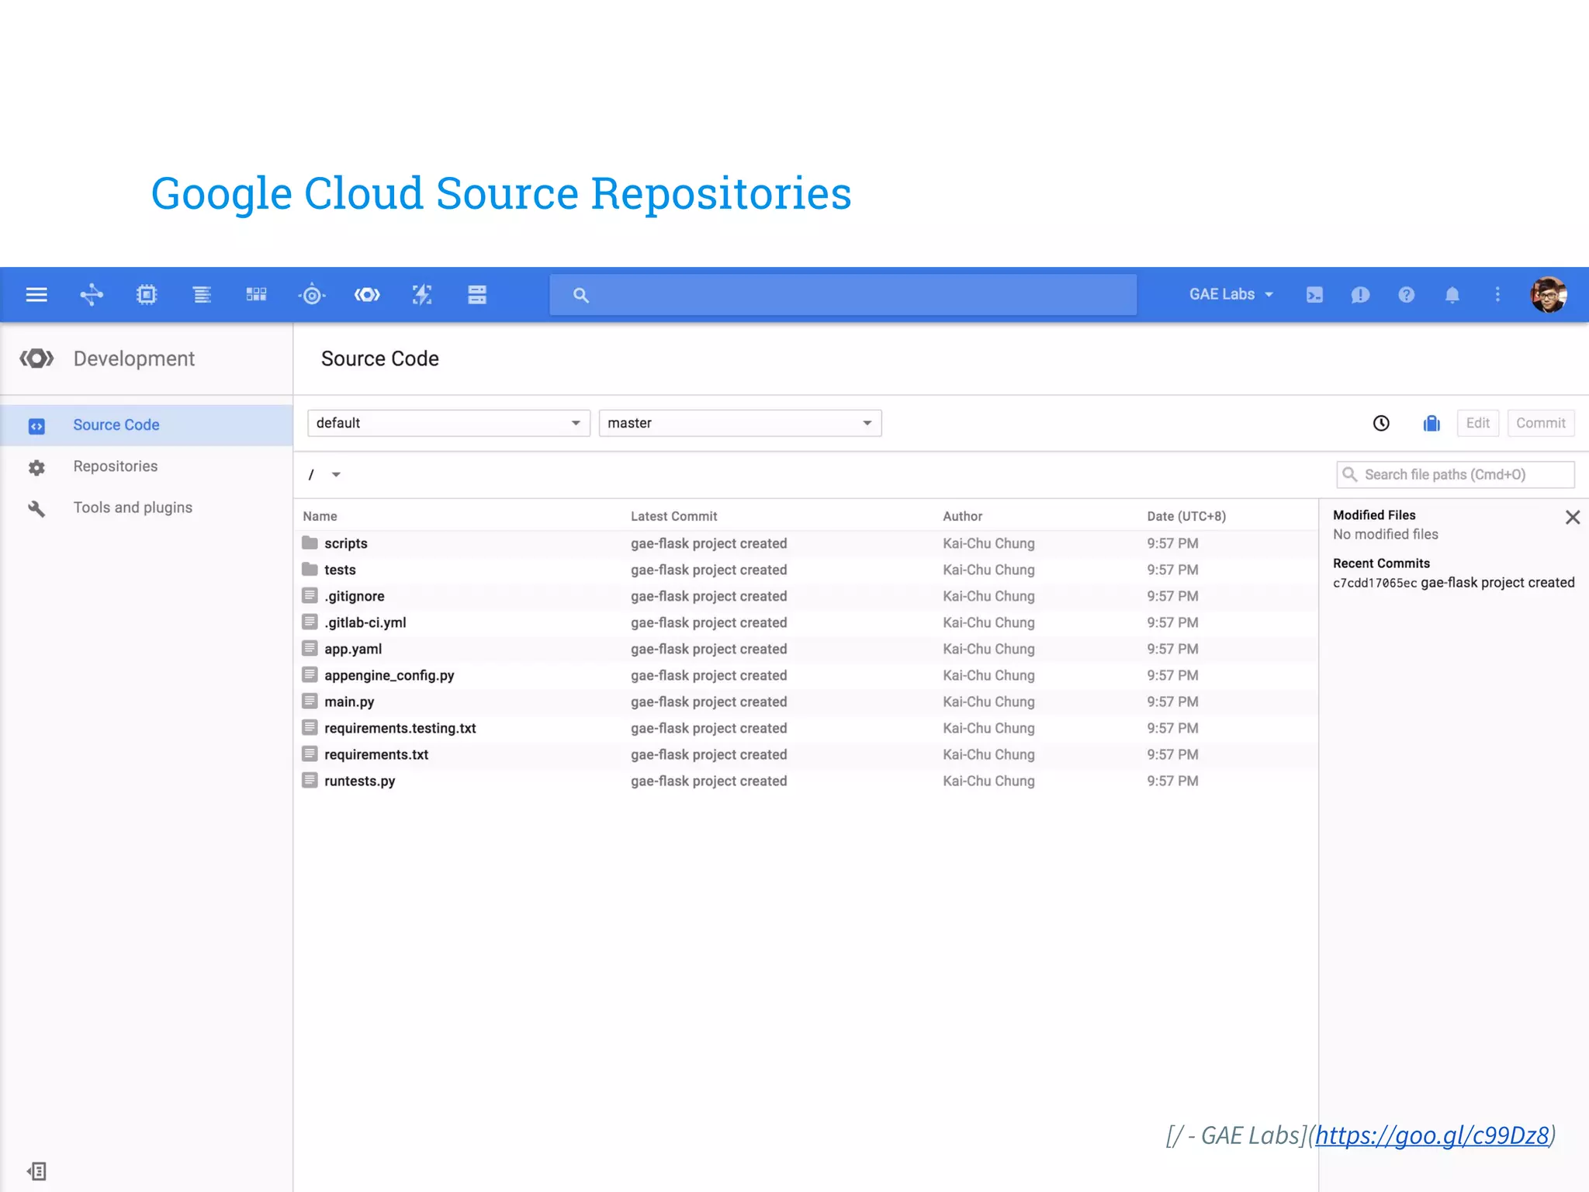1589x1192 pixels.
Task: Close the Modified Files panel
Action: point(1573,518)
